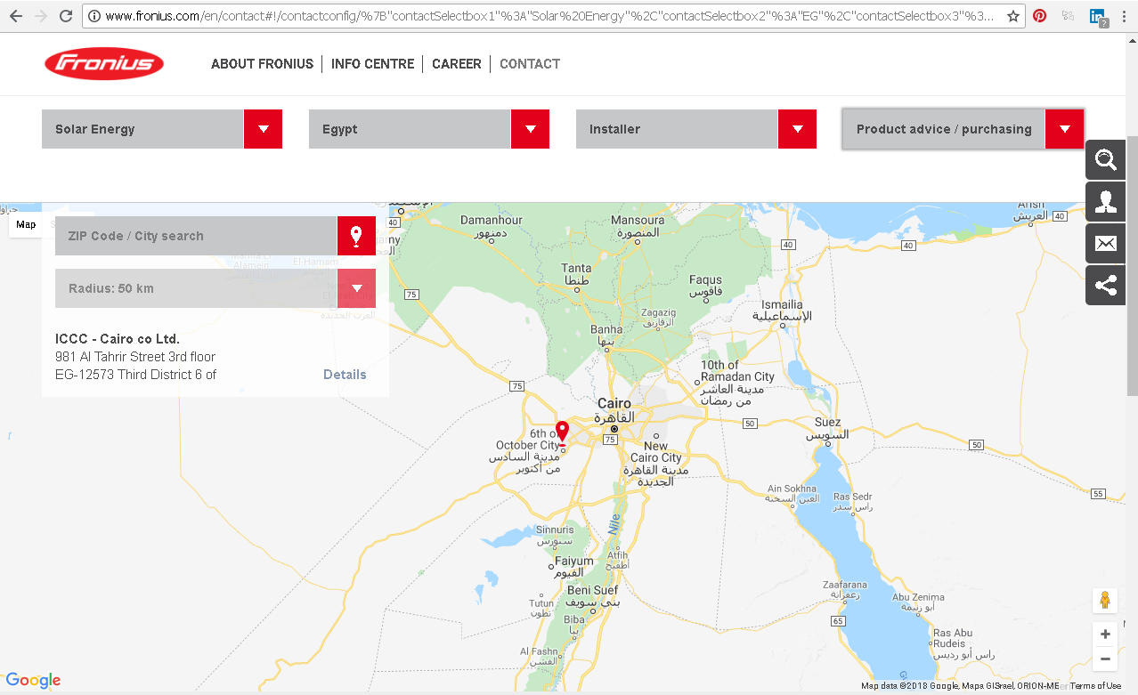Click the Damanhour label on map
Screen dimensions: 1138x695
click(x=492, y=220)
